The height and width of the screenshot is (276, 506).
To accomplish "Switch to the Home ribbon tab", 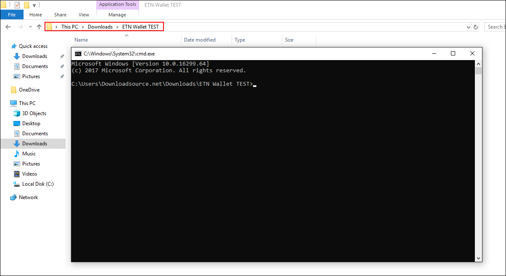I will (36, 15).
